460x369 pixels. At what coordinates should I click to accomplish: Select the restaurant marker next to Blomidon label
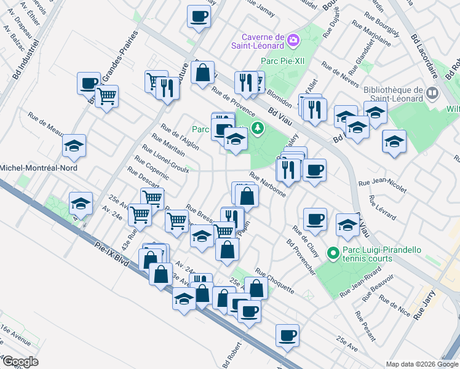pos(246,84)
